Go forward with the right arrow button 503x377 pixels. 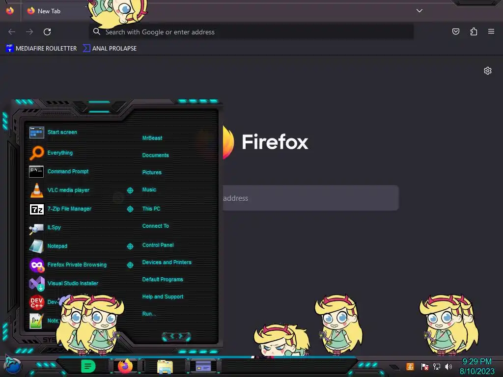point(29,32)
